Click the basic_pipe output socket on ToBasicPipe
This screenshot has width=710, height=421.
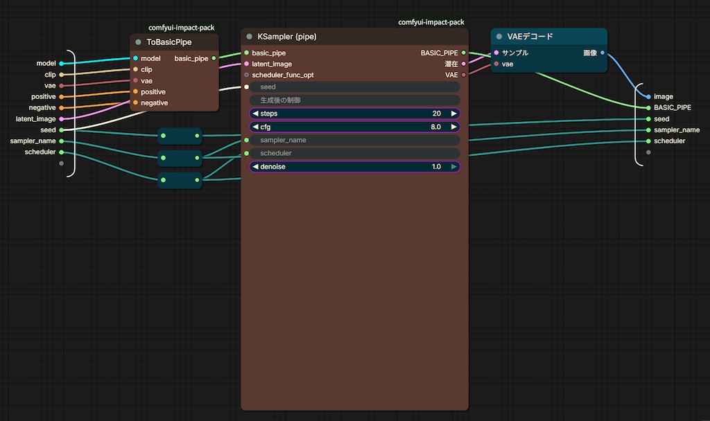point(214,58)
